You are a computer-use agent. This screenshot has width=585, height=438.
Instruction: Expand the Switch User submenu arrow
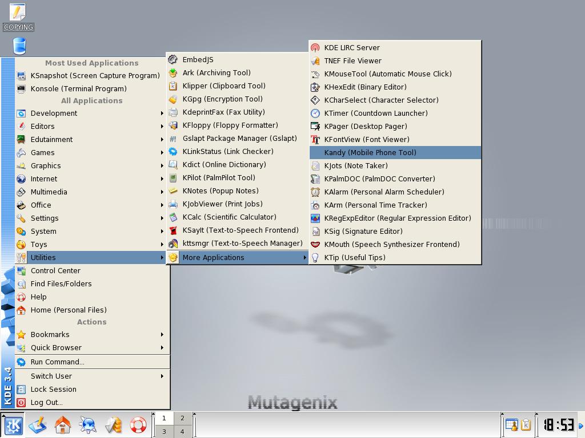(x=162, y=376)
